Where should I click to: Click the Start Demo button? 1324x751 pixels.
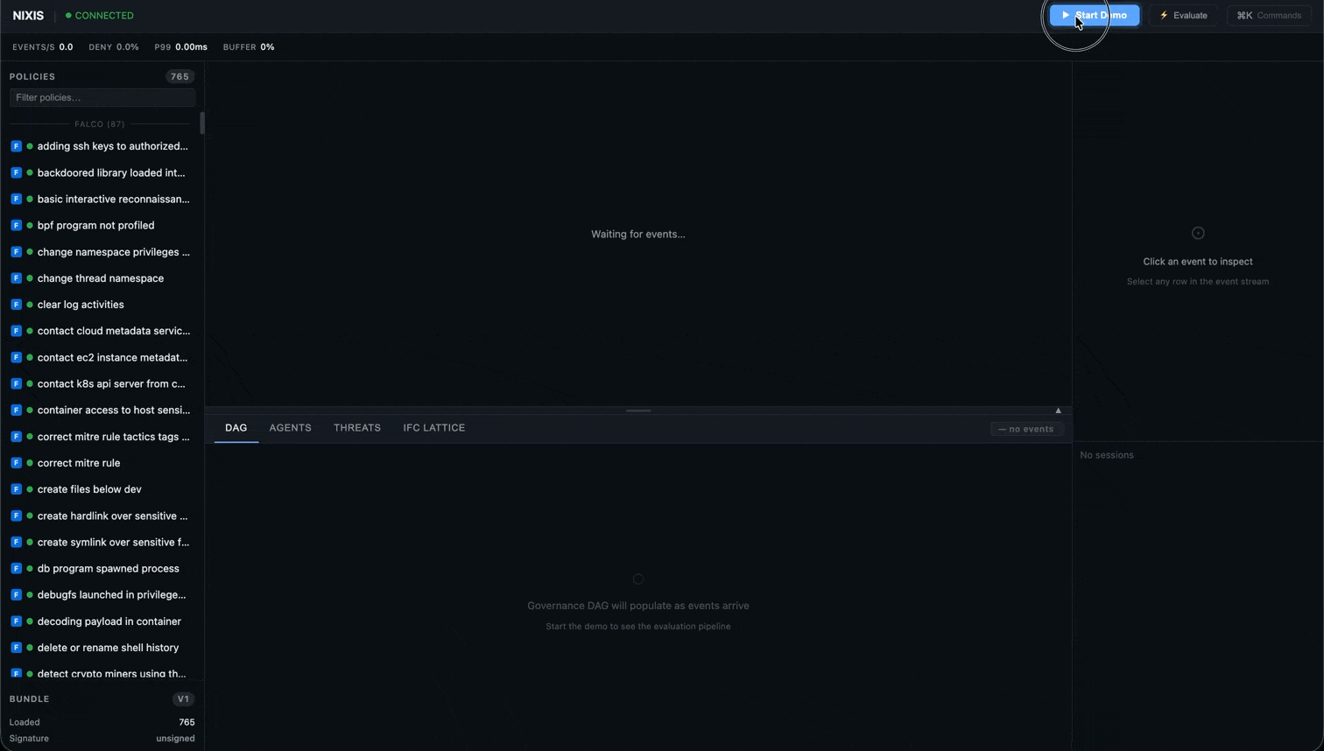pos(1095,15)
